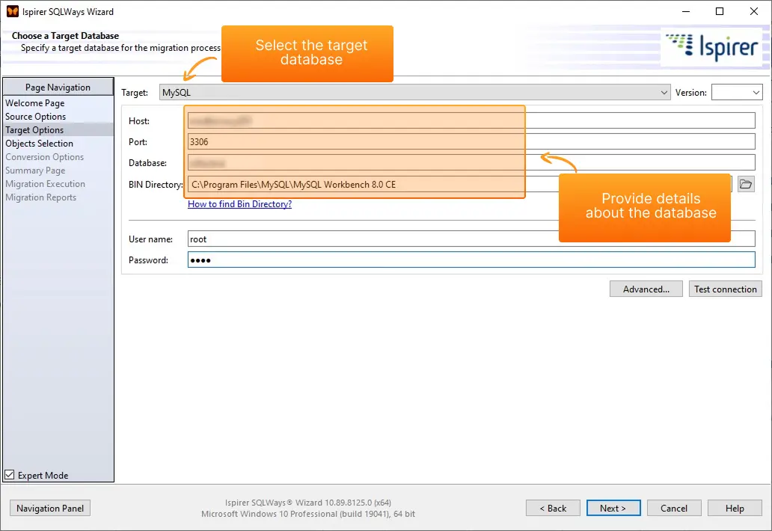This screenshot has height=531, width=772.
Task: Select Migration Reports navigation entry
Action: coord(41,197)
